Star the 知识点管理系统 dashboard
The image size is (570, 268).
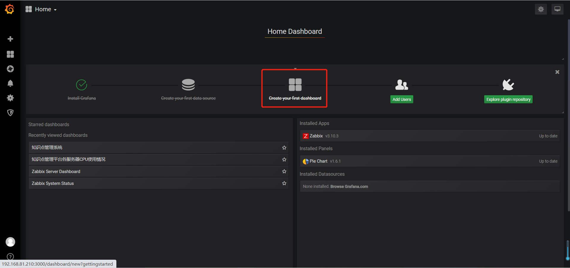(284, 147)
